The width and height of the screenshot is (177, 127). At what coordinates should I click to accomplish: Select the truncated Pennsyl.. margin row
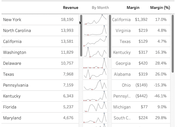pos(141,96)
